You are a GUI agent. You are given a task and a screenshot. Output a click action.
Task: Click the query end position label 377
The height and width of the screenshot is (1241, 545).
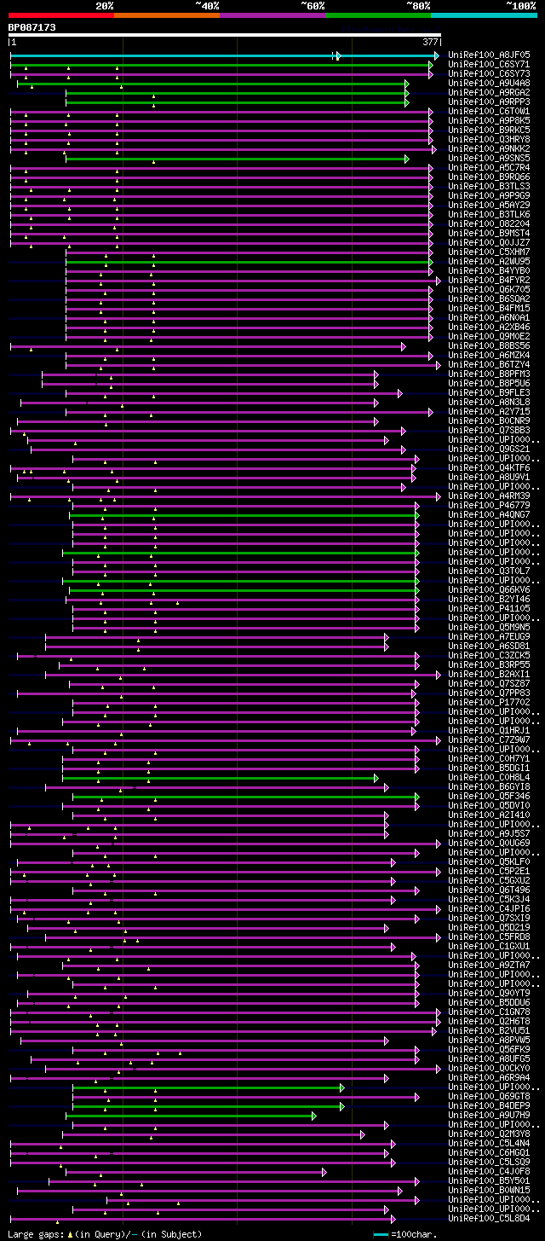[x=431, y=42]
